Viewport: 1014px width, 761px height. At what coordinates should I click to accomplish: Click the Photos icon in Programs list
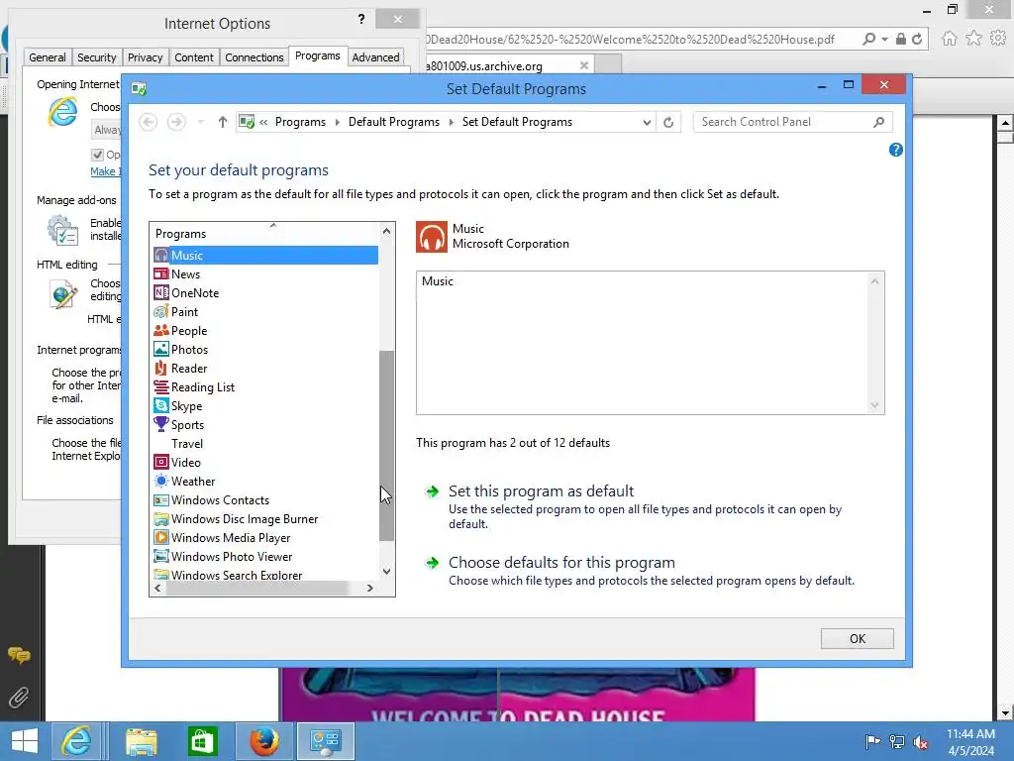pyautogui.click(x=161, y=349)
